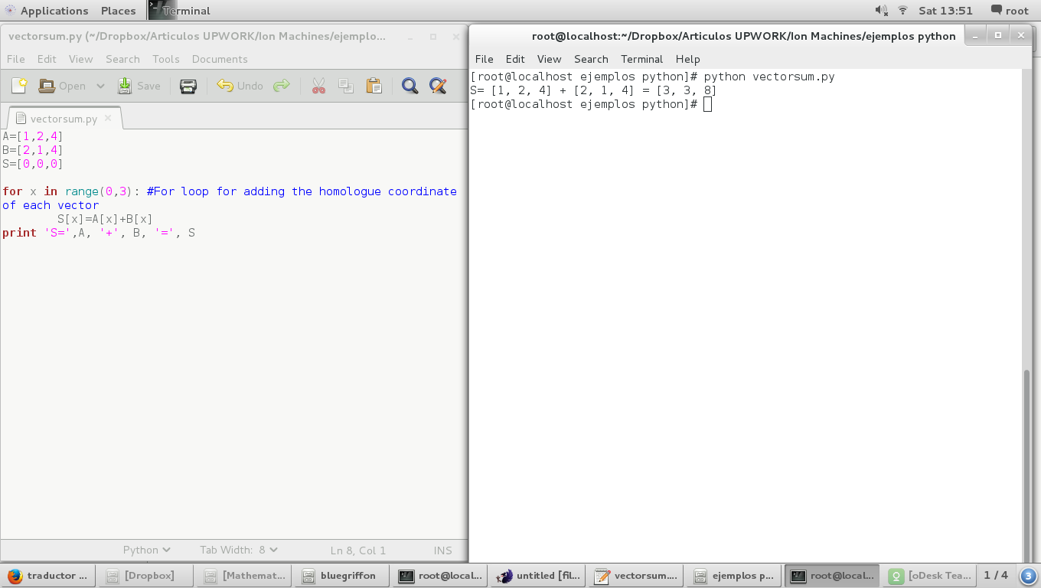
Task: Open a new document in gedit
Action: [18, 86]
